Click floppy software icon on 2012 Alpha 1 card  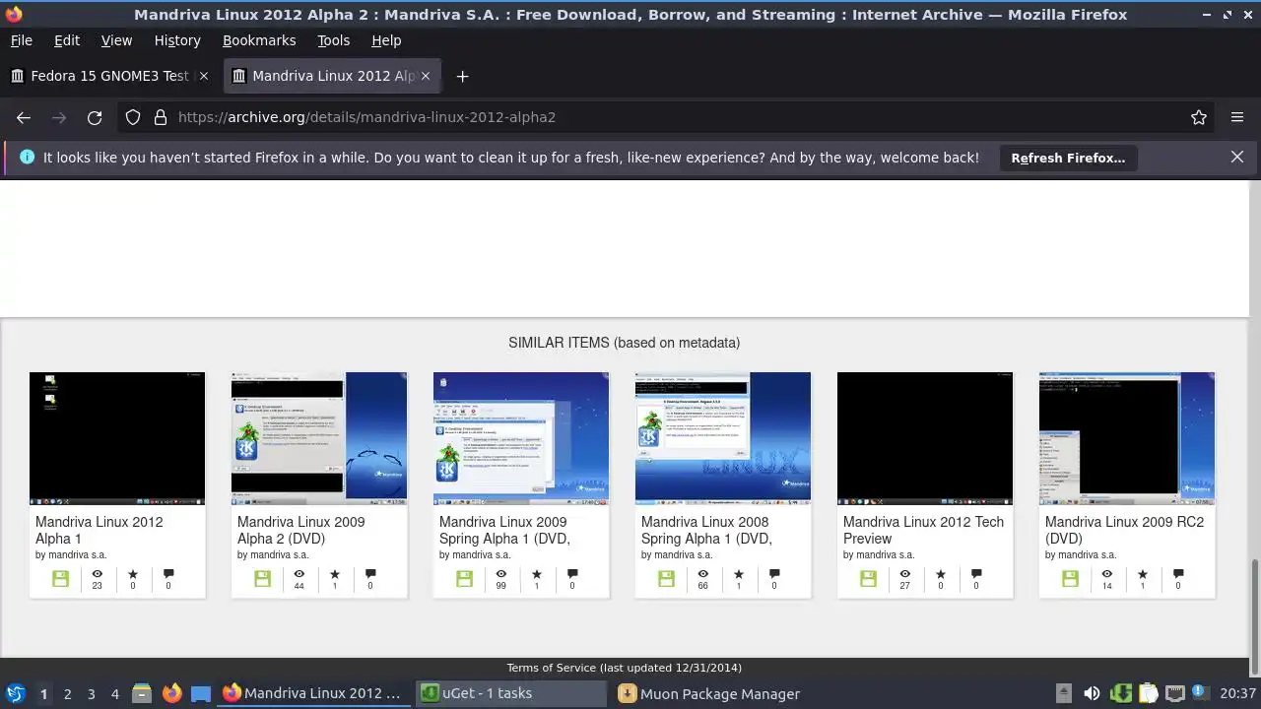pyautogui.click(x=60, y=579)
